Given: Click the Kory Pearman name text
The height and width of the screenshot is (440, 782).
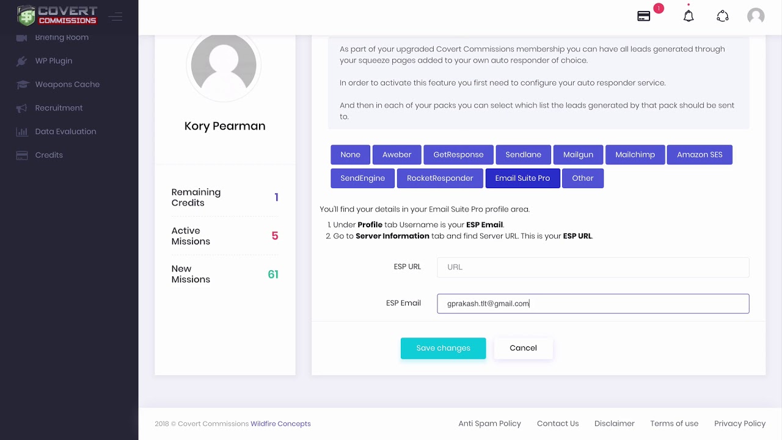Looking at the screenshot, I should click(x=225, y=127).
